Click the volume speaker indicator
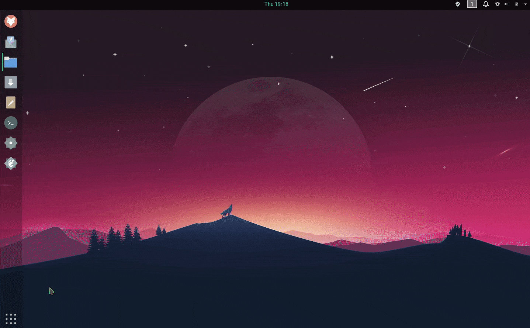This screenshot has height=328, width=530. [507, 4]
